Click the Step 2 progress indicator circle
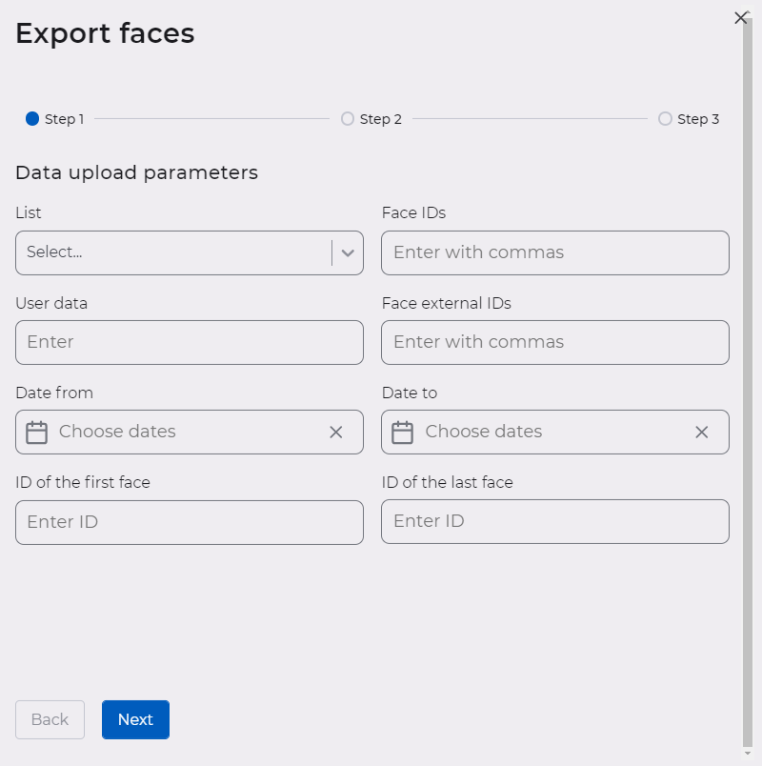The image size is (762, 766). coord(348,118)
